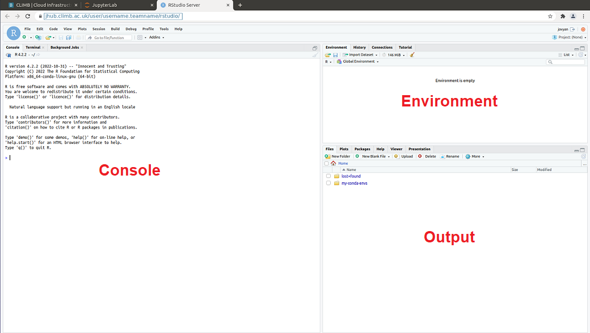Select the checkbox in the file list header
The width and height of the screenshot is (590, 333).
tap(327, 163)
